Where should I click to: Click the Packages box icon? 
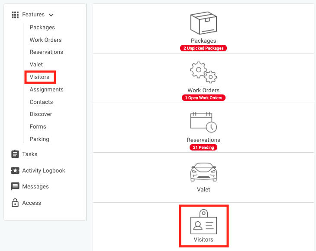pos(203,23)
